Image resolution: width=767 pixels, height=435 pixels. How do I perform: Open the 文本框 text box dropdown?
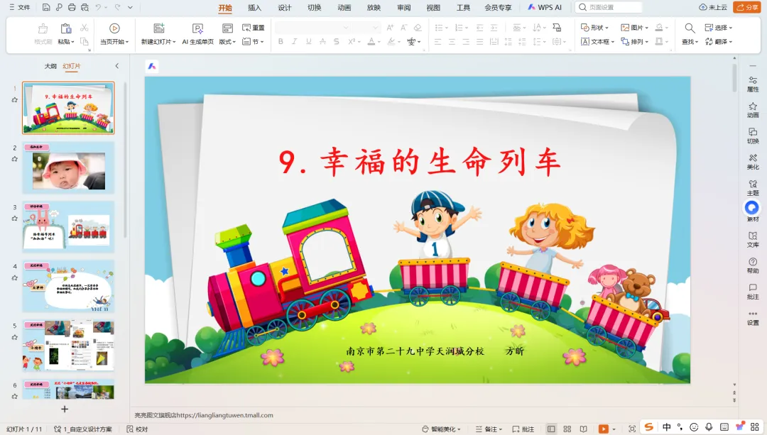pos(597,42)
